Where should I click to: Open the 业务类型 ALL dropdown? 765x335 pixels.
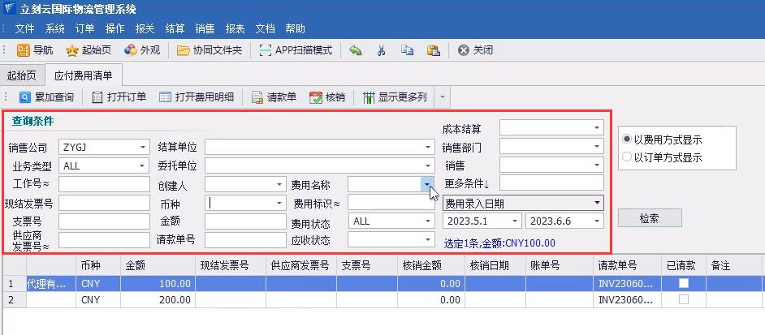coord(142,165)
